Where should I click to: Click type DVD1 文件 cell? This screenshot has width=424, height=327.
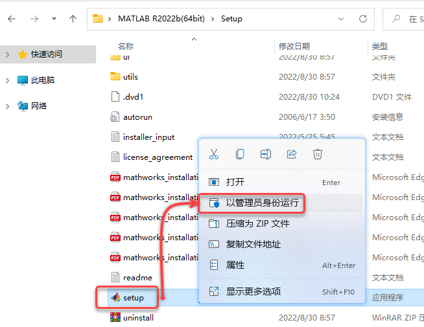[392, 97]
